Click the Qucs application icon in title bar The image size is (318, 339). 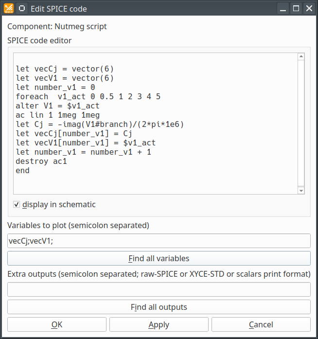click(x=9, y=8)
